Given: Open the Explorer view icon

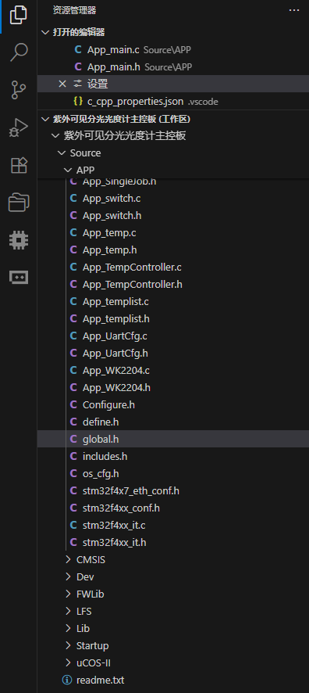Looking at the screenshot, I should point(19,15).
